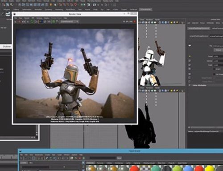Open the Display menu in Render View

(x=46, y=18)
